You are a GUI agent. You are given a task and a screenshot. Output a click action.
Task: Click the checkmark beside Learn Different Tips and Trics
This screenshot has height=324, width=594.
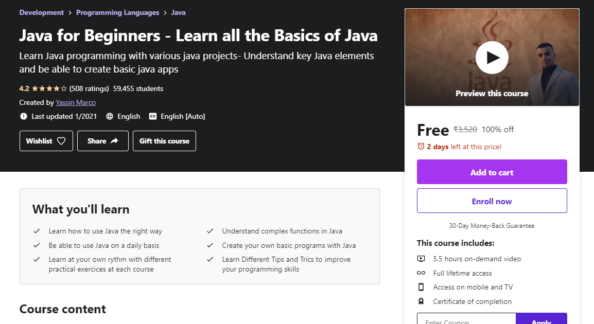[210, 259]
